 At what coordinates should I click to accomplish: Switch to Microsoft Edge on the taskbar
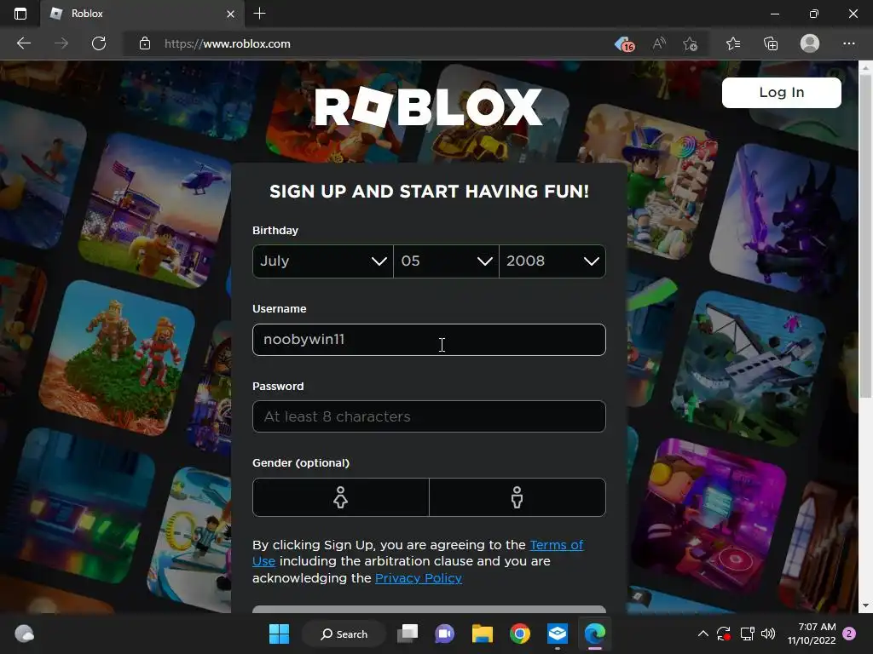coord(594,634)
